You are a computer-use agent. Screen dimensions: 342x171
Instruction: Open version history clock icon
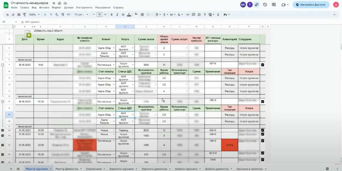265,5
